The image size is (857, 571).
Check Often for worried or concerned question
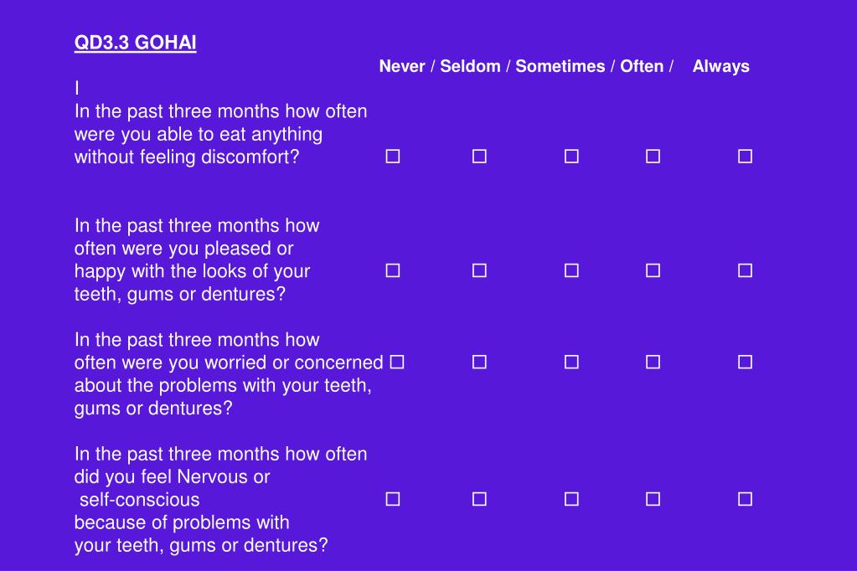653,362
